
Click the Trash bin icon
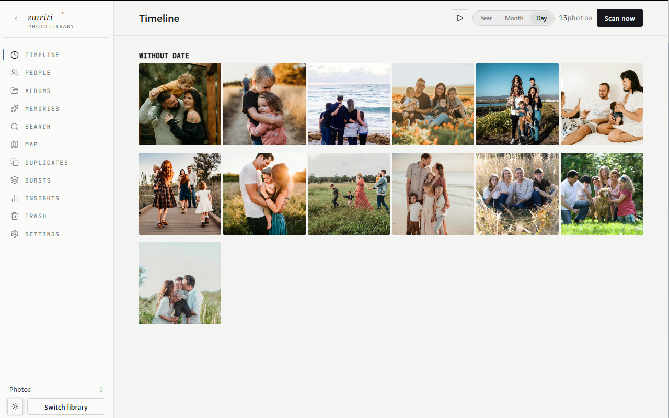[x=15, y=216]
